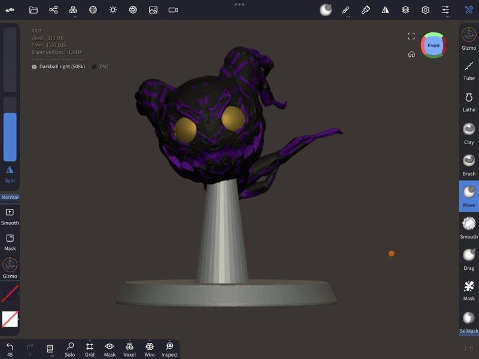Open the layers panel
479x359 pixels.
405,10
